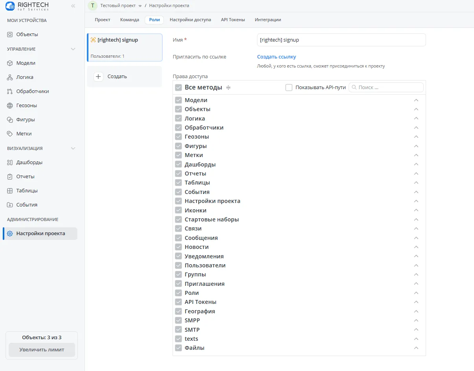Click the plus icon to create role
This screenshot has width=474, height=371.
pyautogui.click(x=98, y=77)
